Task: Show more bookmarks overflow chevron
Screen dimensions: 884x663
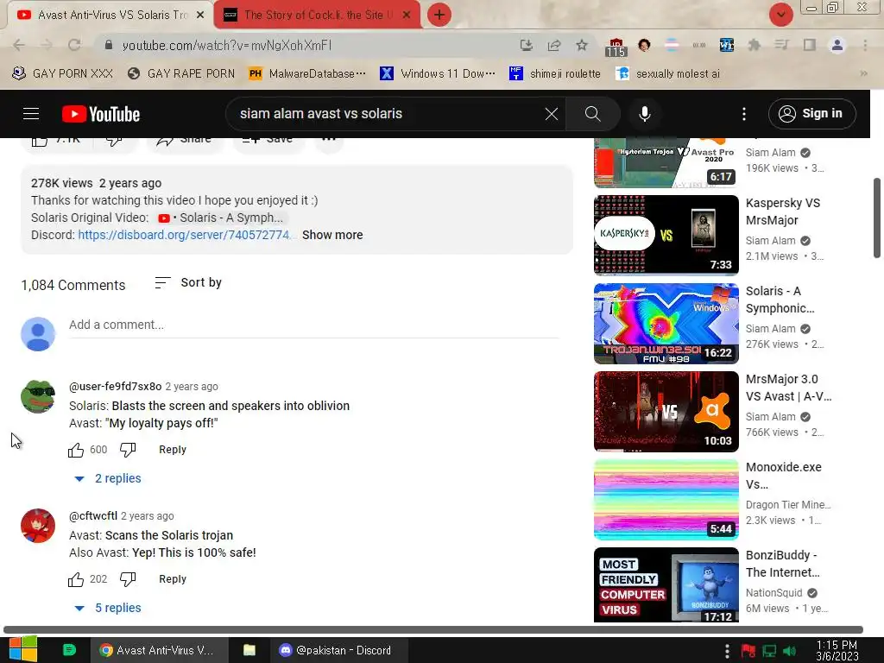Action: tap(863, 74)
